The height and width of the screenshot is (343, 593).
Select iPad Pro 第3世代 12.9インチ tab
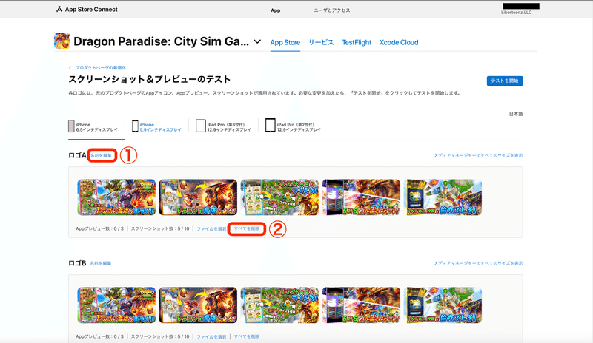point(223,127)
